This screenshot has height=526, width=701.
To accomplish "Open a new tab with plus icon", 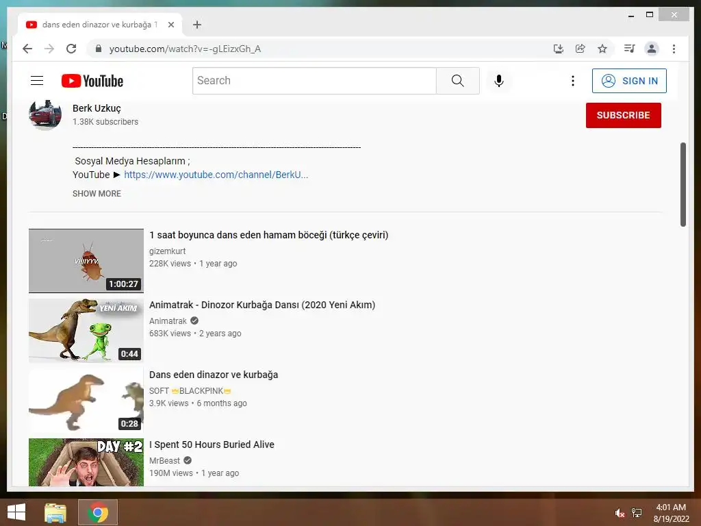I will 197,25.
